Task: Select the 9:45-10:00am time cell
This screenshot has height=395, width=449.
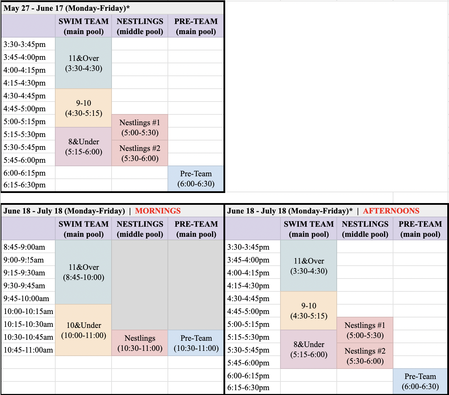Action: tap(26, 299)
